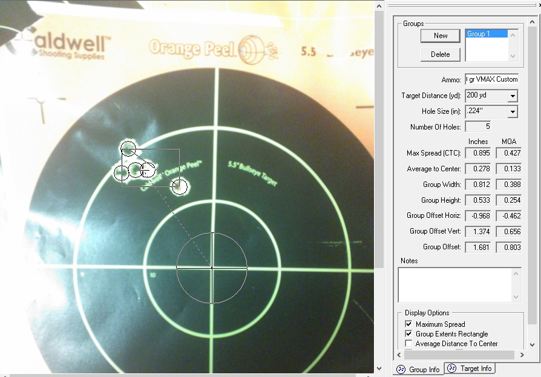Click the side panel vertical scrollbar up arrow

(x=533, y=22)
